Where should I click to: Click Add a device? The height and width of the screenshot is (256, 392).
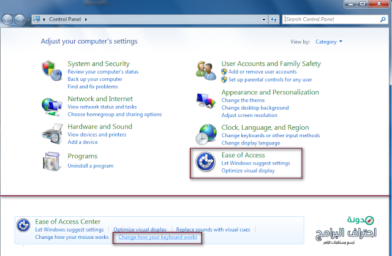83,142
